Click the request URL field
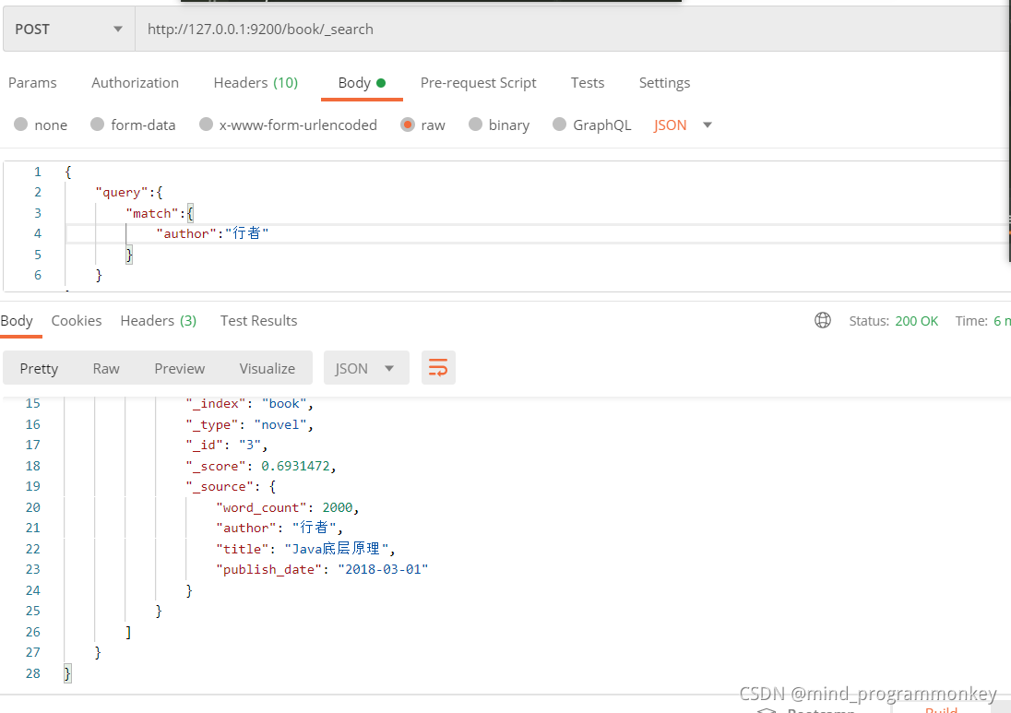1011x713 pixels. tap(573, 29)
